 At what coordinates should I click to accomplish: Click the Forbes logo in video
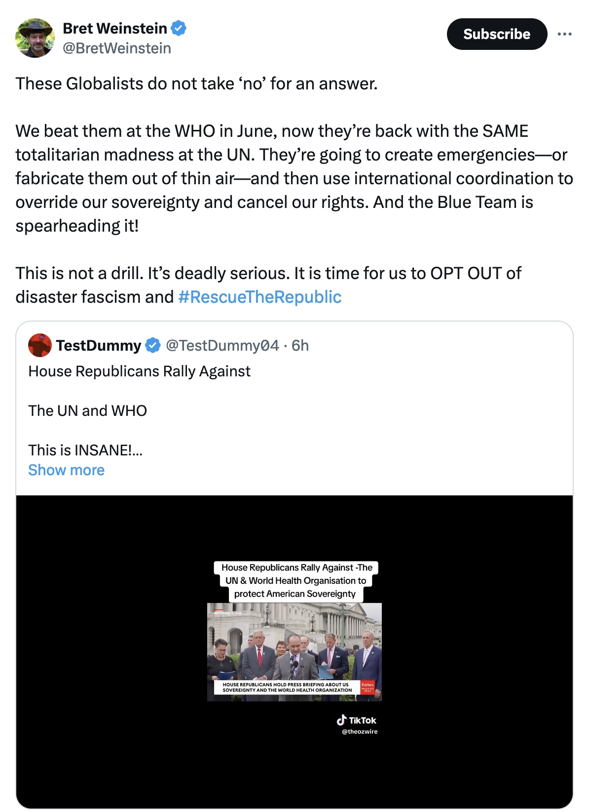[x=368, y=687]
